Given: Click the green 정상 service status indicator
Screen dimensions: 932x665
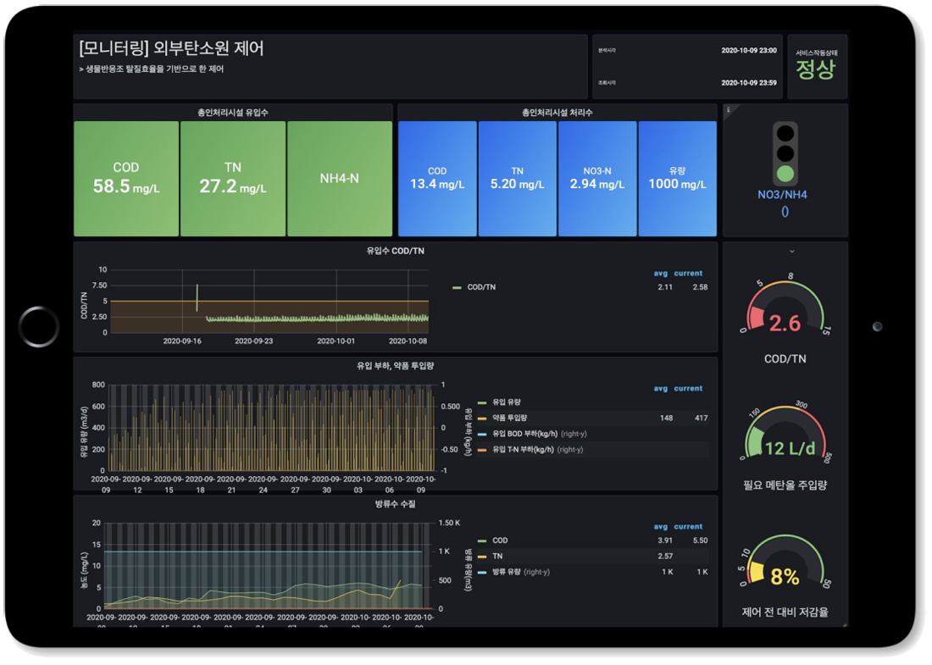Looking at the screenshot, I should point(816,69).
